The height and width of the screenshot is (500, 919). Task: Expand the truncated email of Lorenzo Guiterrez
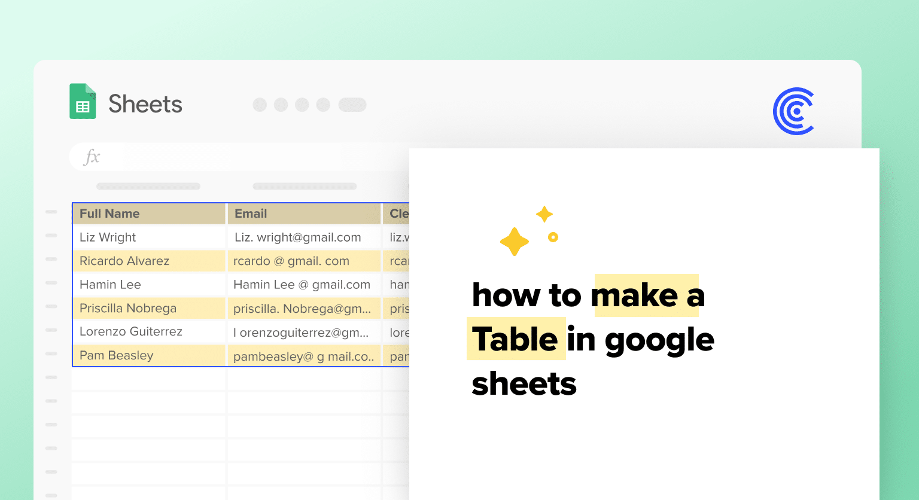pyautogui.click(x=302, y=332)
